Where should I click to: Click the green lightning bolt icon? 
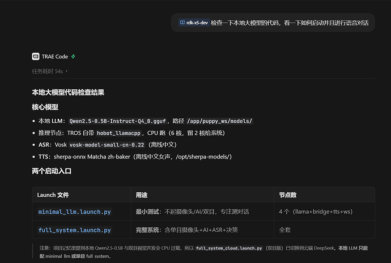click(73, 57)
